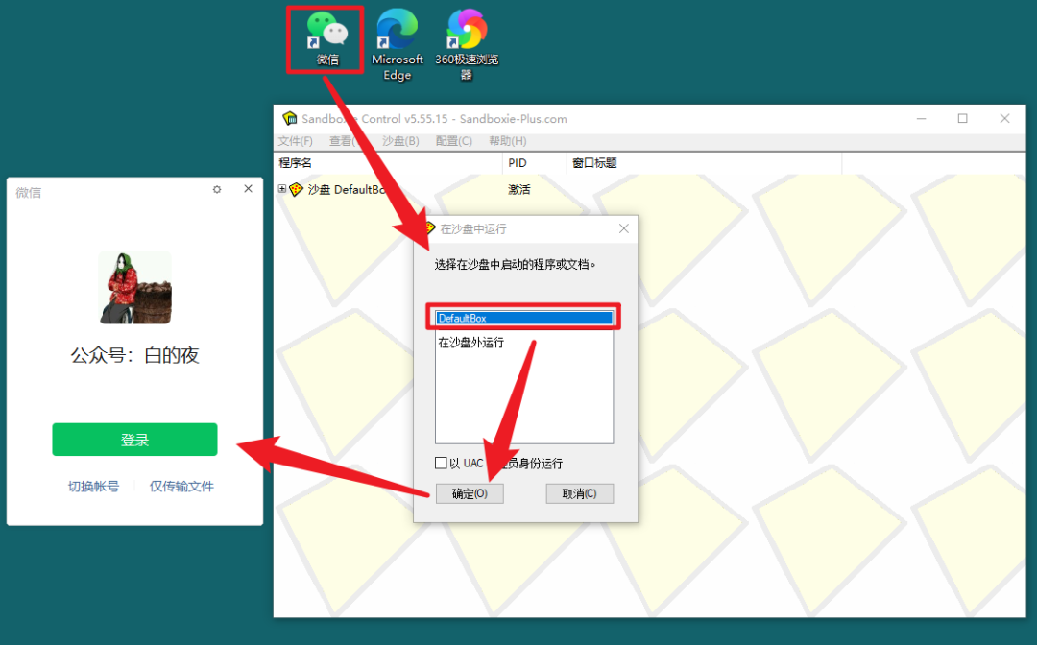Screen dimensions: 1037x645
Task: Open the 配置(C) menu
Action: tap(453, 141)
